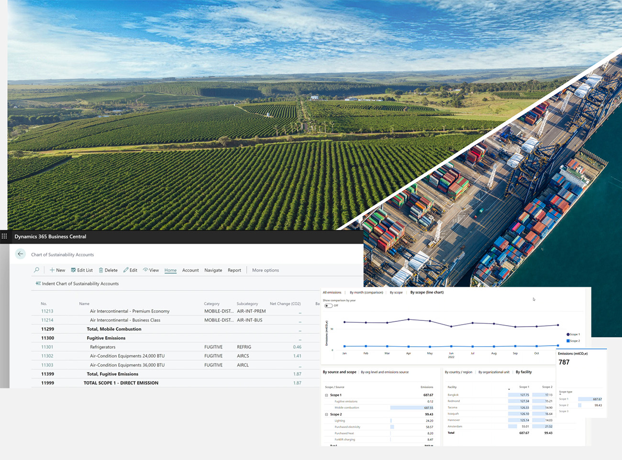Open account number 11213
622x460 pixels.
tap(47, 311)
